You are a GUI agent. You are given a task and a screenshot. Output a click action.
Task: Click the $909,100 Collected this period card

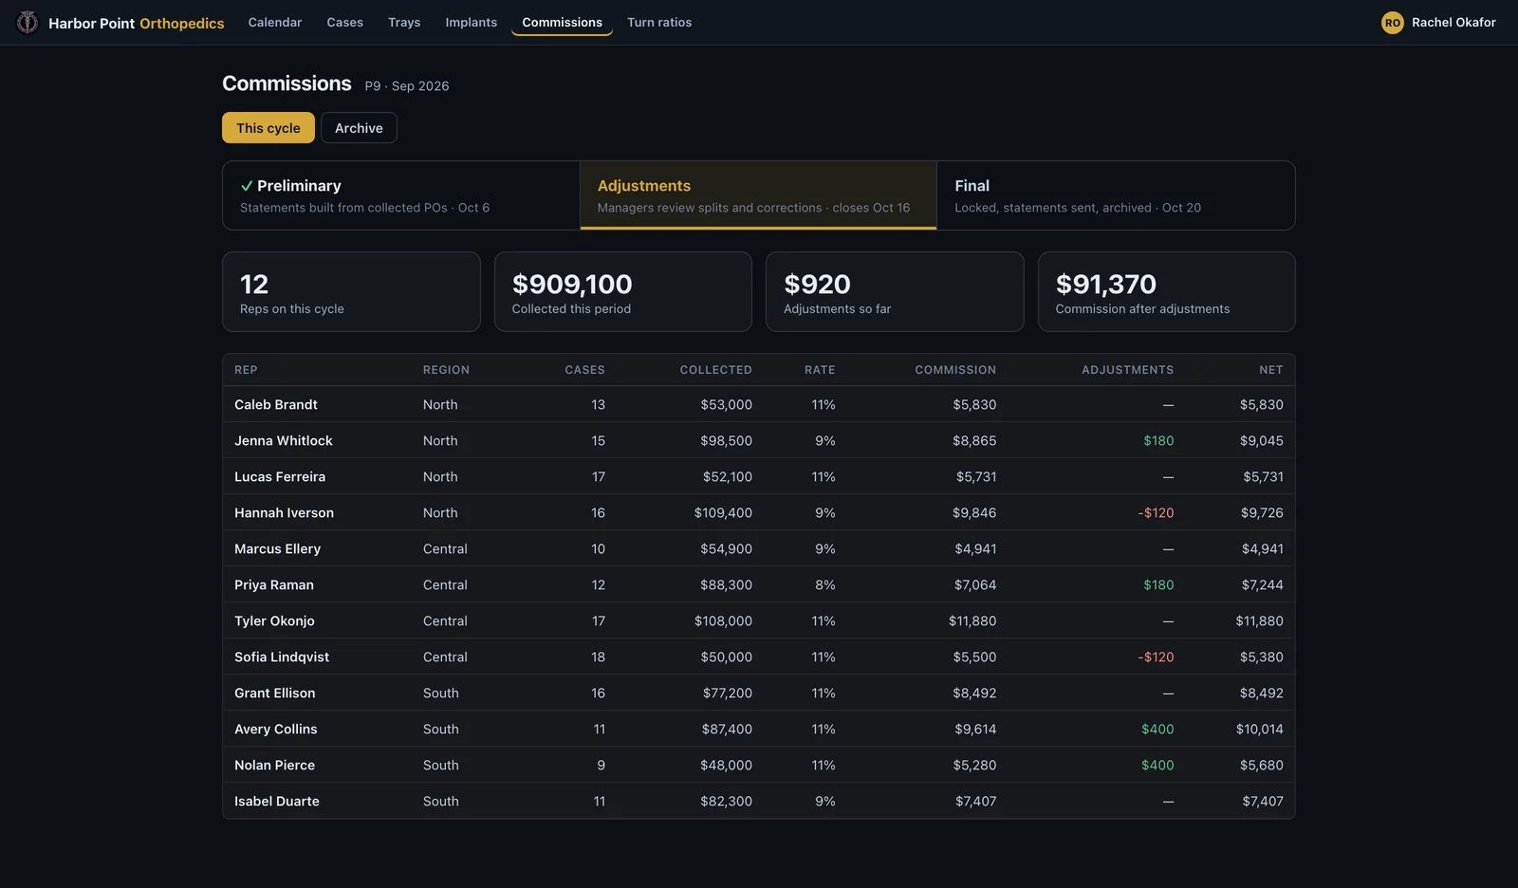(623, 292)
